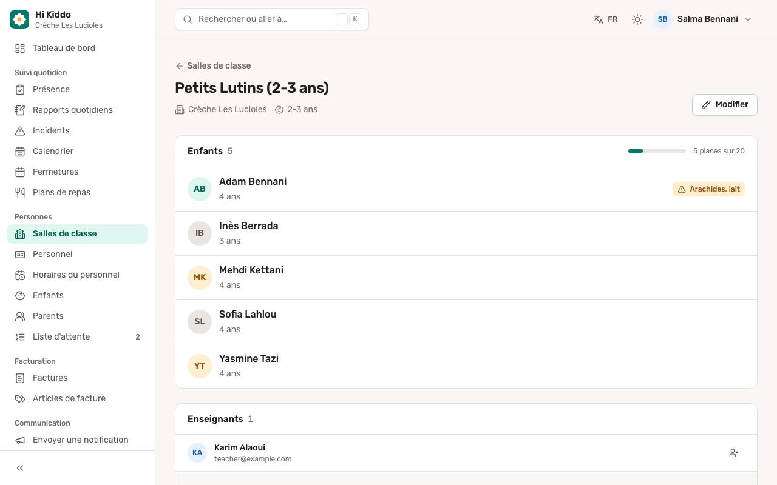The image size is (777, 485).
Task: Click the Calendrier calendar icon
Action: (20, 152)
